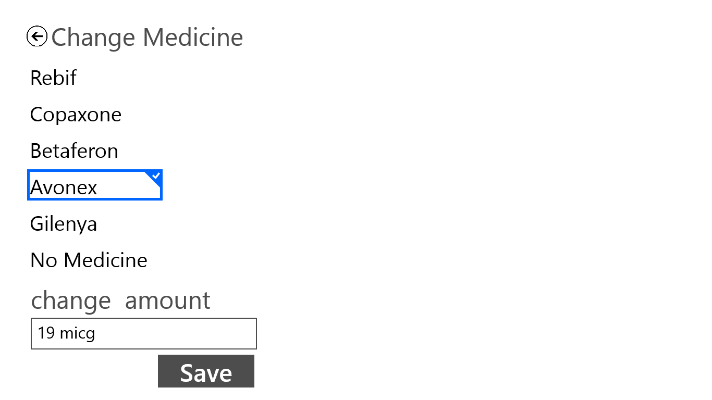Choose Copaxone as the medicine
Image resolution: width=712 pixels, height=400 pixels.
[76, 115]
